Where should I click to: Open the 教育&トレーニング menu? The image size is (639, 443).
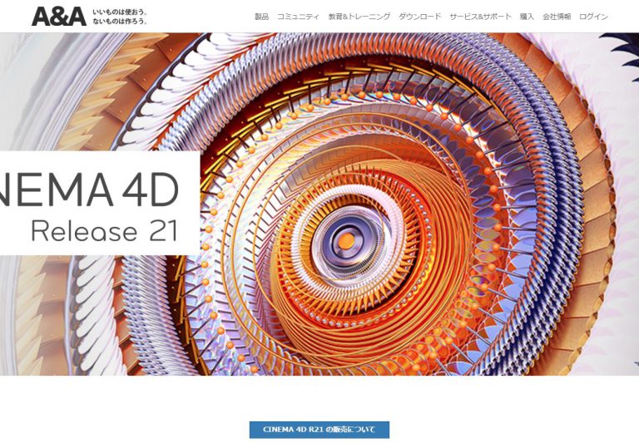click(359, 17)
